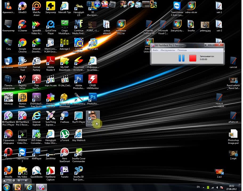This screenshot has width=243, height=191.
Task: Open the Помощь menu in FlashBack Recorder
Action: coord(182,50)
